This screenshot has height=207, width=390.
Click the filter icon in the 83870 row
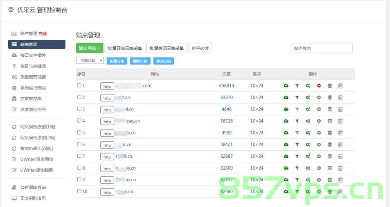click(x=297, y=97)
